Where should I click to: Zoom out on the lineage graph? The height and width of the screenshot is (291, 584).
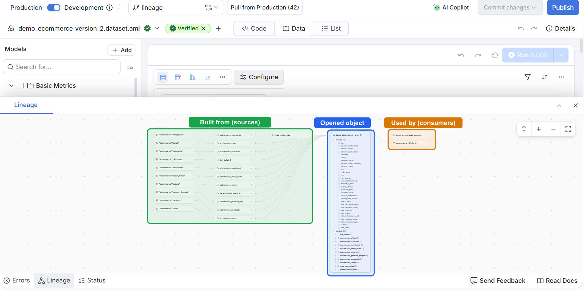[x=553, y=129]
